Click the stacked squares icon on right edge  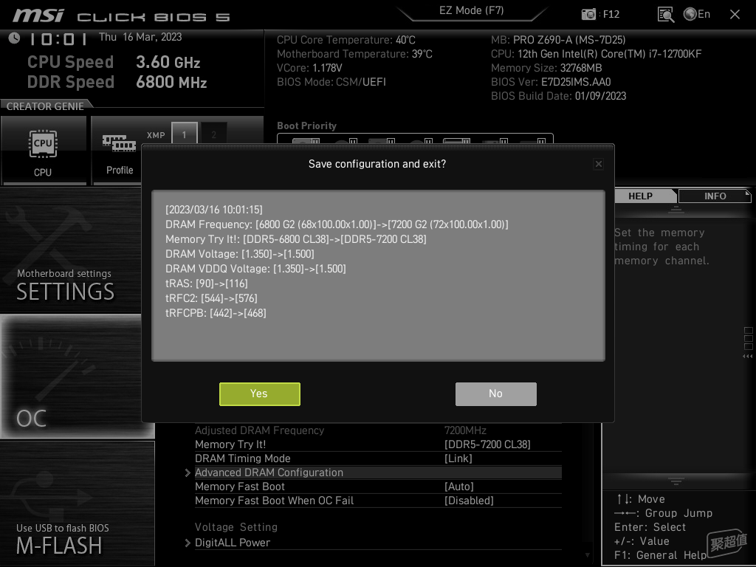pos(749,338)
